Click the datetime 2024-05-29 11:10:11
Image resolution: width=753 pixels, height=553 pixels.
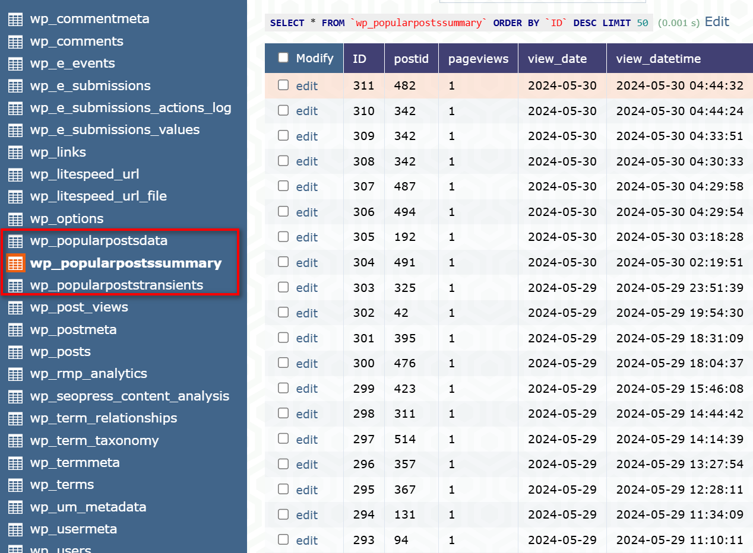coord(680,541)
